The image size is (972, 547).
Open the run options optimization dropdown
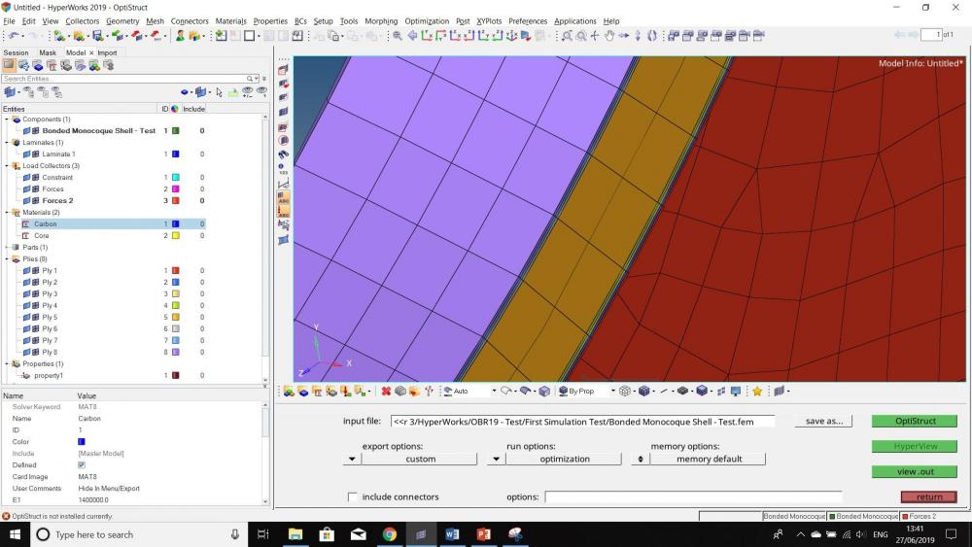[x=496, y=459]
